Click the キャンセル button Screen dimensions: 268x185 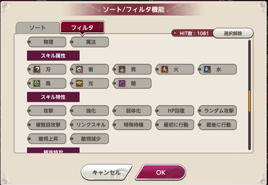(106, 172)
